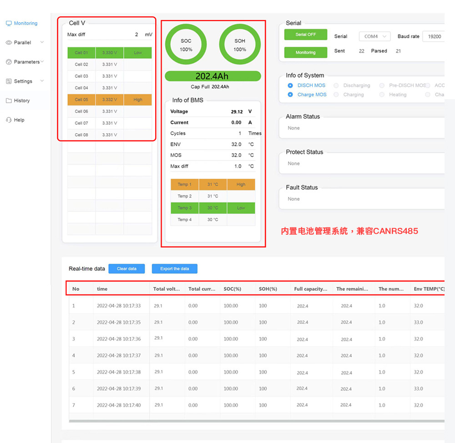Click the Cell 08 row label
The image size is (455, 443).
[x=81, y=135]
